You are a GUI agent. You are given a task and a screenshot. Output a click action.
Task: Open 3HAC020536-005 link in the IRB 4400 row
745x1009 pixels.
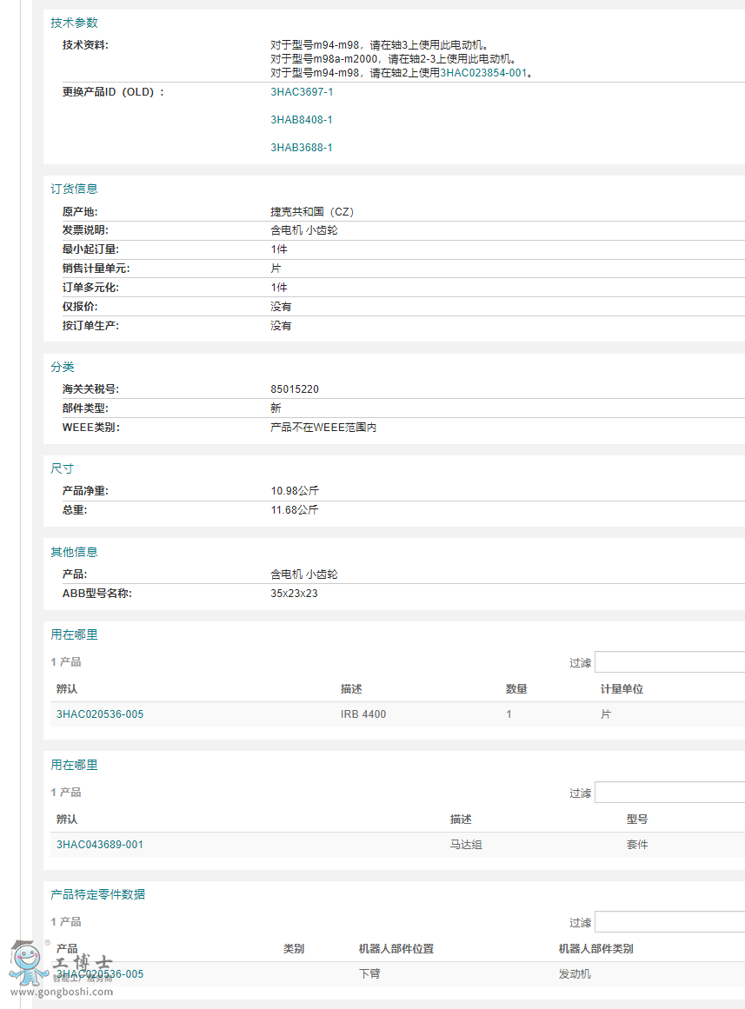pos(100,714)
